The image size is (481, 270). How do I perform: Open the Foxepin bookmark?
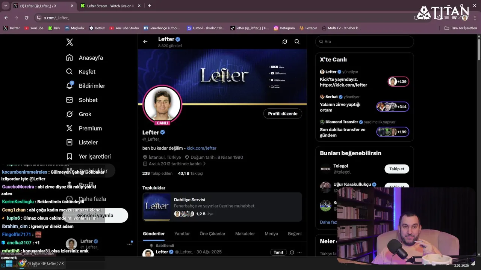click(308, 28)
